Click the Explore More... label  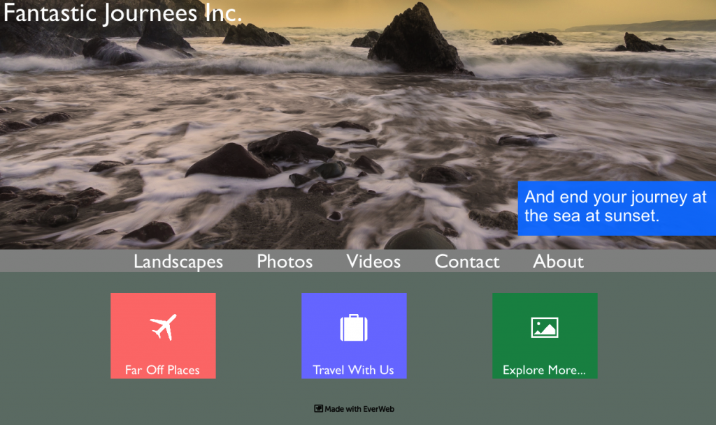click(x=545, y=371)
